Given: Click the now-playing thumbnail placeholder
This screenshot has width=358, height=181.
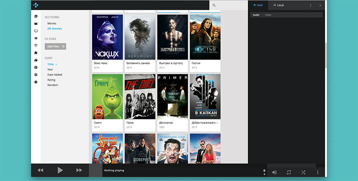Looking at the screenshot, I should pyautogui.click(x=96, y=170).
